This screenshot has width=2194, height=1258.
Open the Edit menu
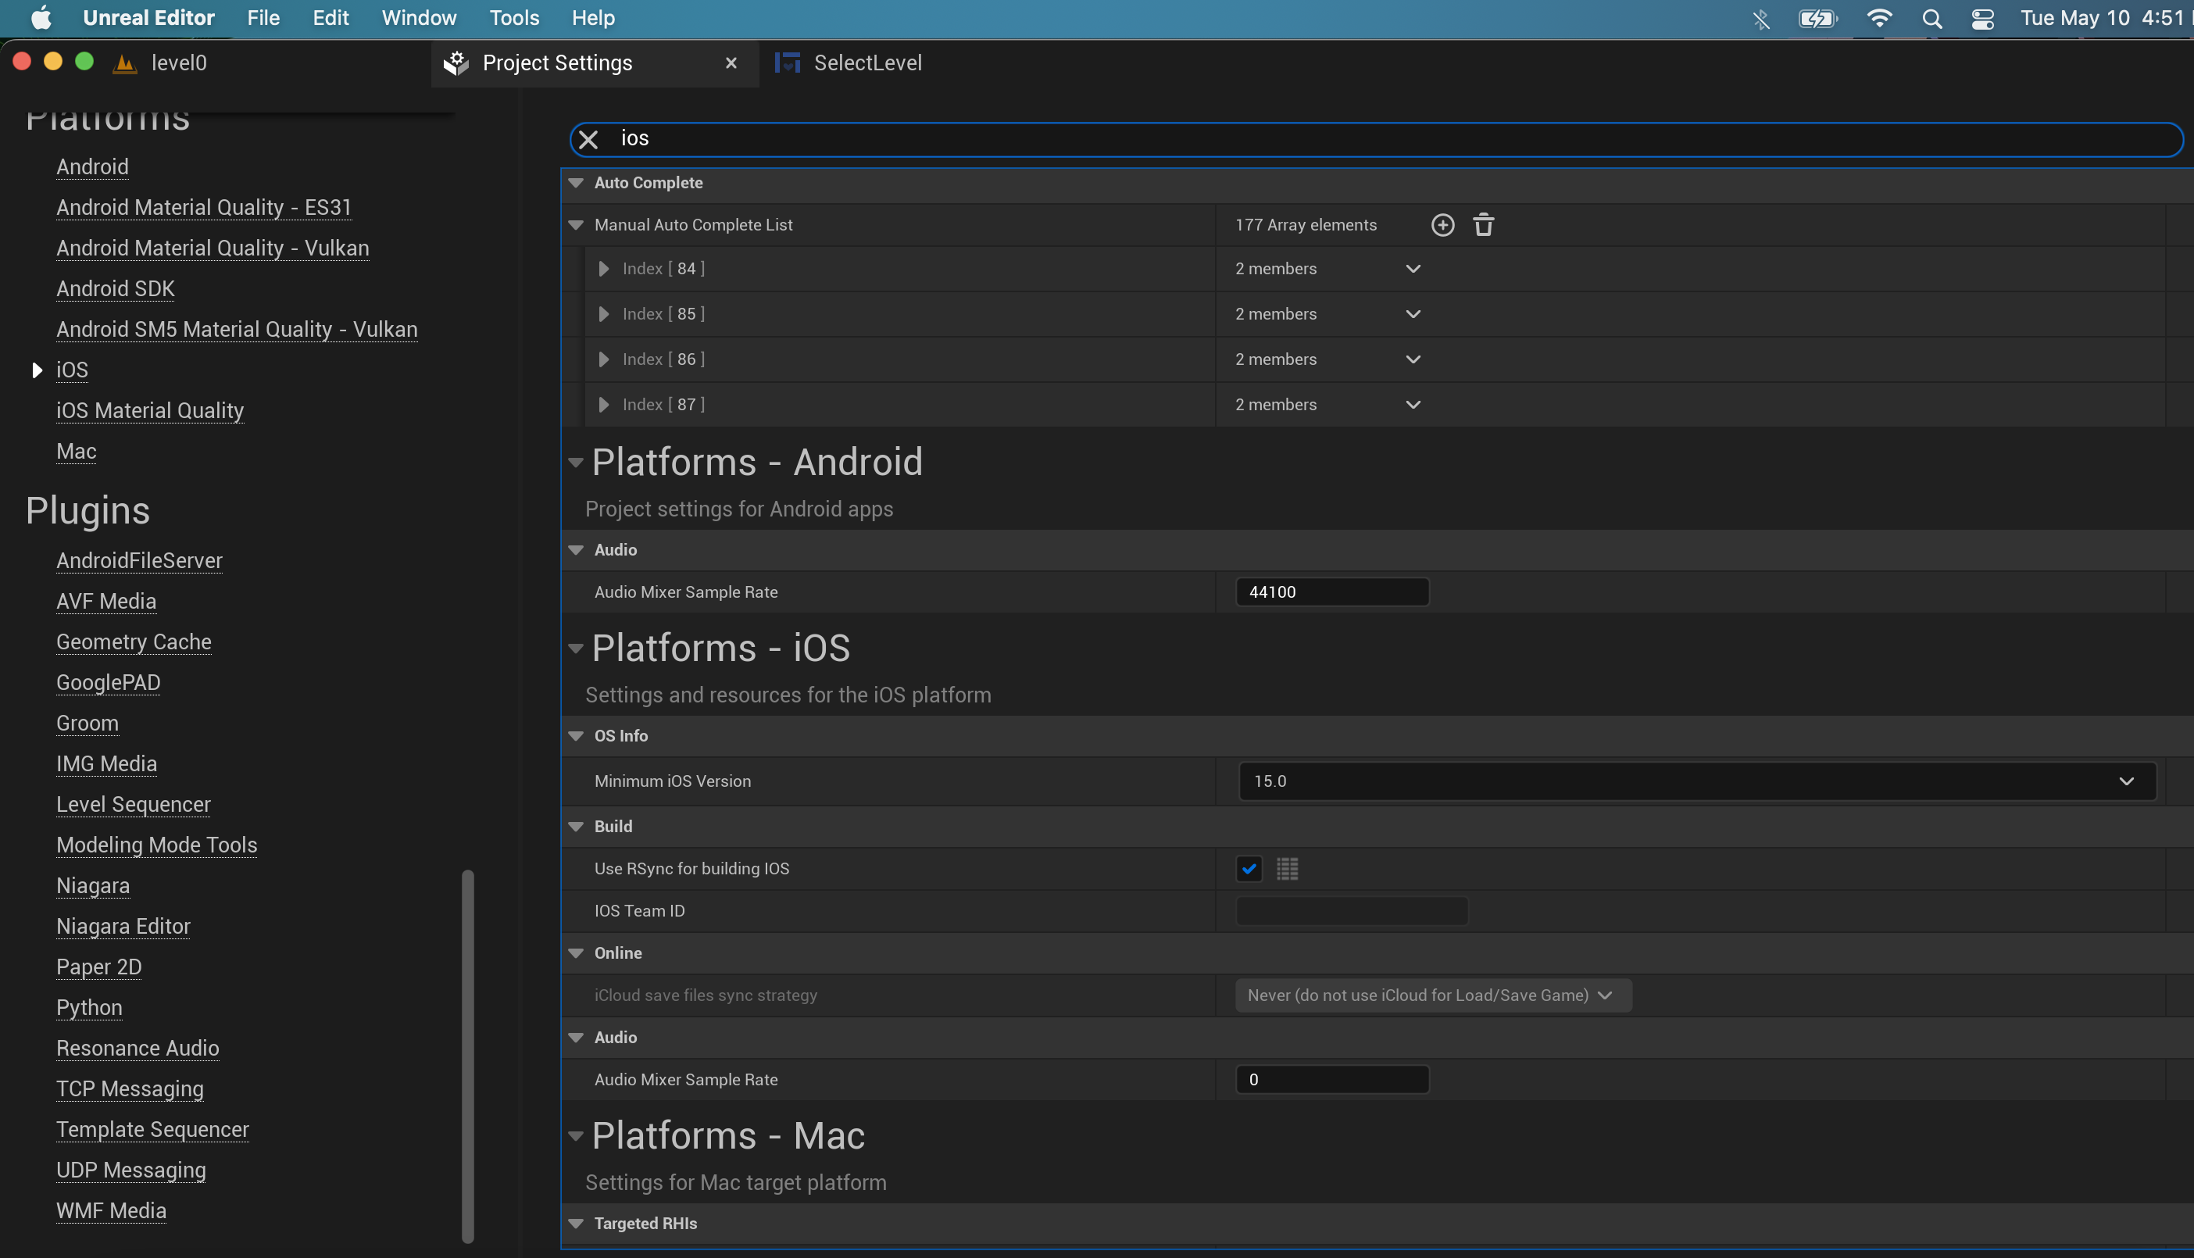(x=328, y=16)
